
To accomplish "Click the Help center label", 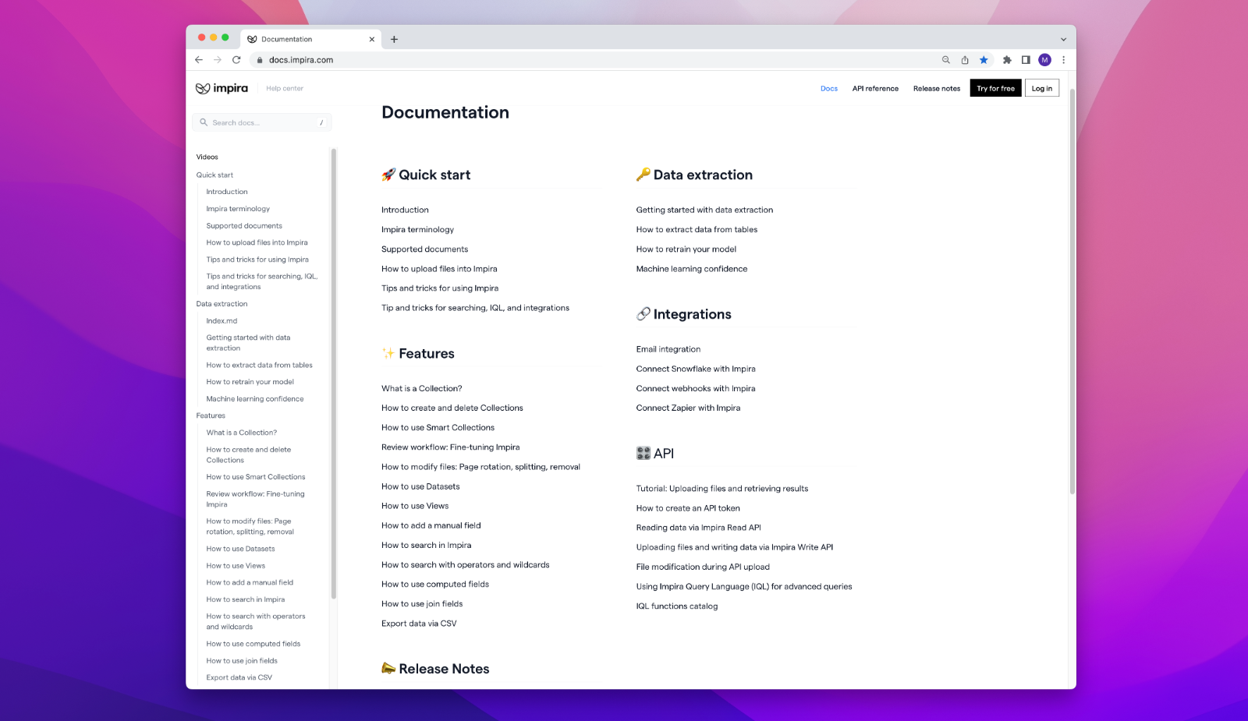I will point(285,89).
